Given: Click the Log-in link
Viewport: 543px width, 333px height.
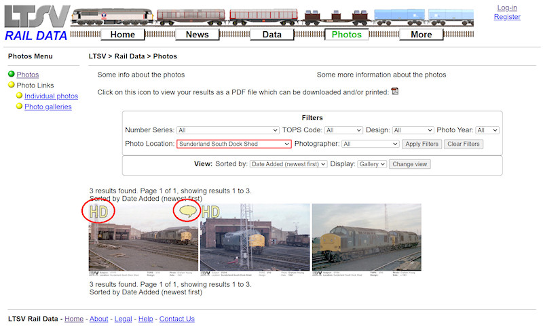Looking at the screenshot, I should pyautogui.click(x=507, y=7).
